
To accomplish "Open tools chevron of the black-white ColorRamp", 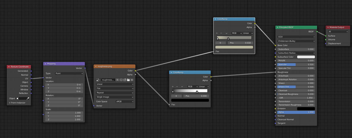I will [x=183, y=87].
